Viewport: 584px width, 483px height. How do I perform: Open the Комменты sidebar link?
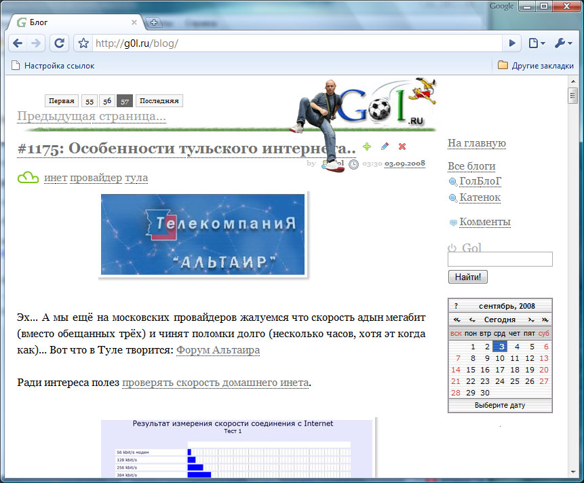click(x=485, y=222)
